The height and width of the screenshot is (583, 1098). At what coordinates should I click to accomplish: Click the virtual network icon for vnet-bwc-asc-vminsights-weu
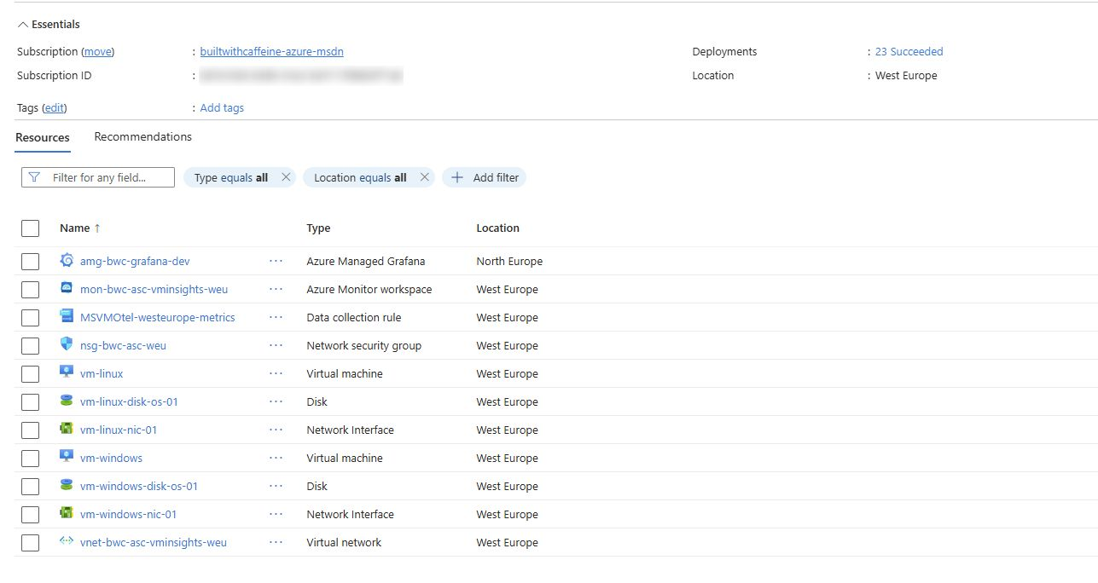coord(67,542)
